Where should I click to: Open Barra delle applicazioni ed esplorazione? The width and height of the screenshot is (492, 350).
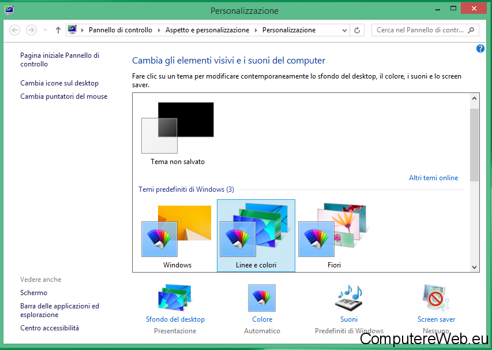59,310
